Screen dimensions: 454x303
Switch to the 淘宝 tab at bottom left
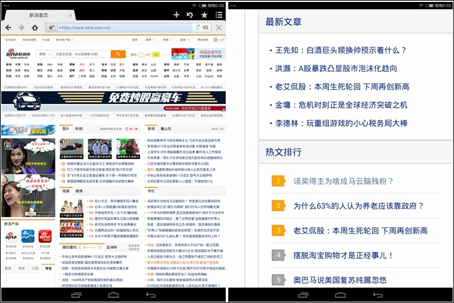(x=48, y=269)
